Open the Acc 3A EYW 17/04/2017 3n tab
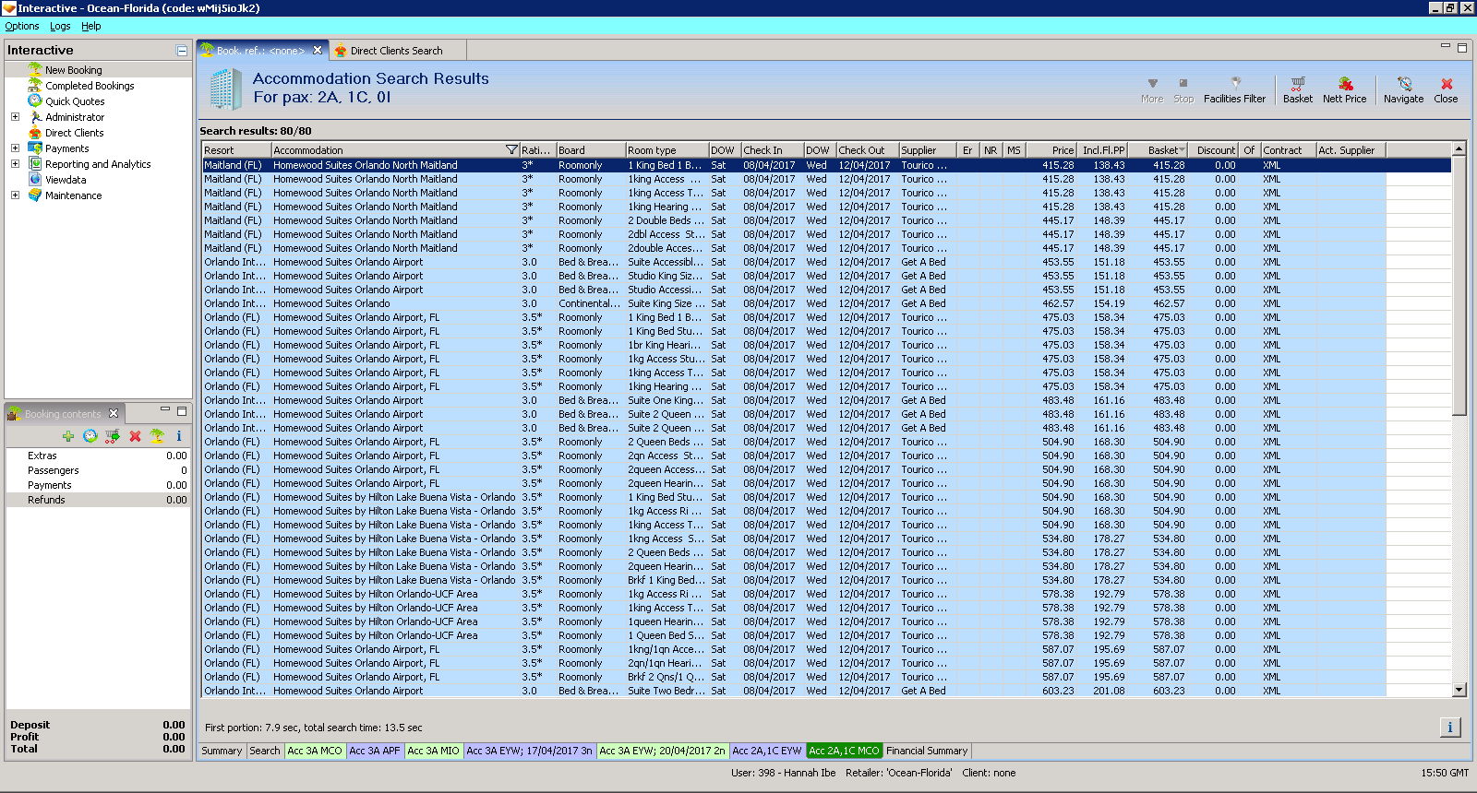 (530, 751)
